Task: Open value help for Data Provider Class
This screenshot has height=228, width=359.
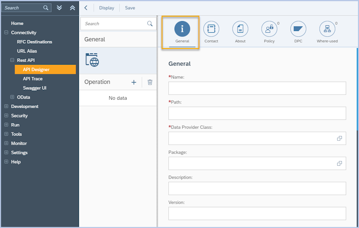Action: tap(339, 138)
